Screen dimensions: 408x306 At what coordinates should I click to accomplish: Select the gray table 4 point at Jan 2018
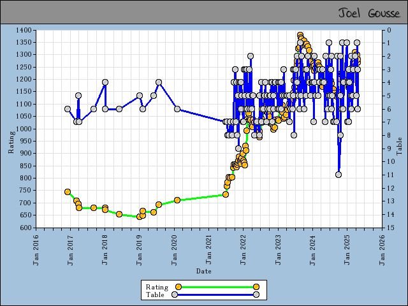[x=105, y=82]
